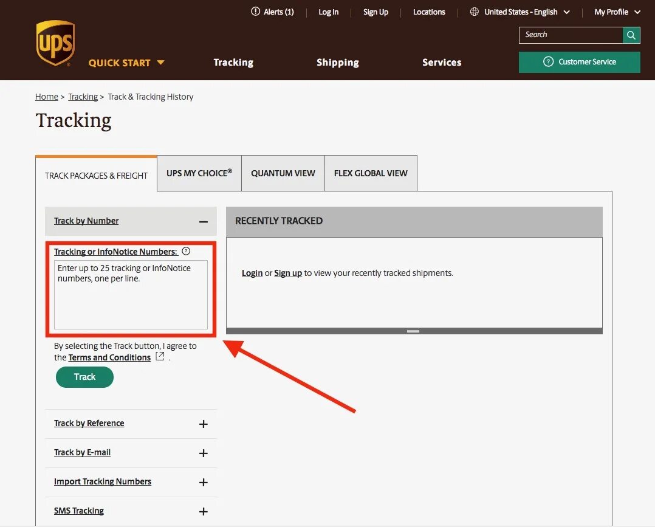
Task: Click the Alerts exclamation icon
Action: tap(255, 12)
